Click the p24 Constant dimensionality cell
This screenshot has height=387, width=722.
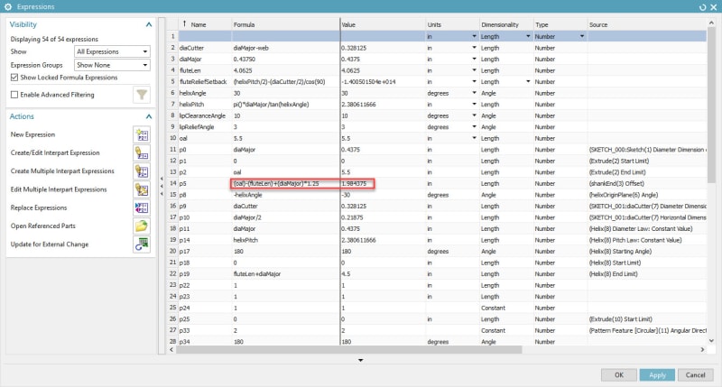point(506,308)
